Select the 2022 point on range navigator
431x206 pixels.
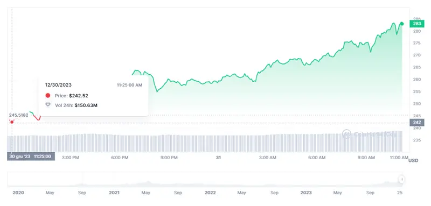click(x=210, y=193)
